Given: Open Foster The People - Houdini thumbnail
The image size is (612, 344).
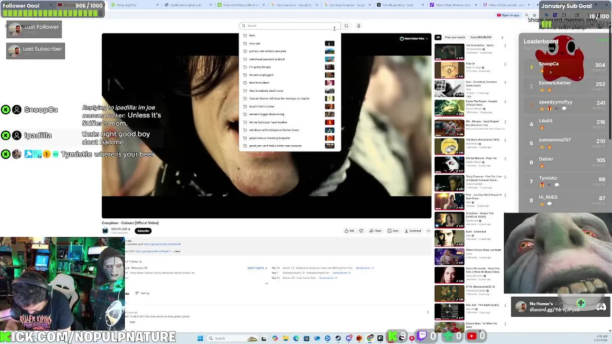Looking at the screenshot, I should pos(449,108).
